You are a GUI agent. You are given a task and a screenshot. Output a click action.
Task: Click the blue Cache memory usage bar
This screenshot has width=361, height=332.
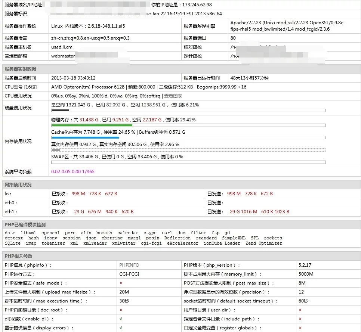[x=188, y=137]
